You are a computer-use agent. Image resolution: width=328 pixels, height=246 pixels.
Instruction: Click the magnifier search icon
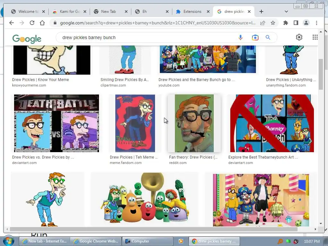pyautogui.click(x=268, y=37)
